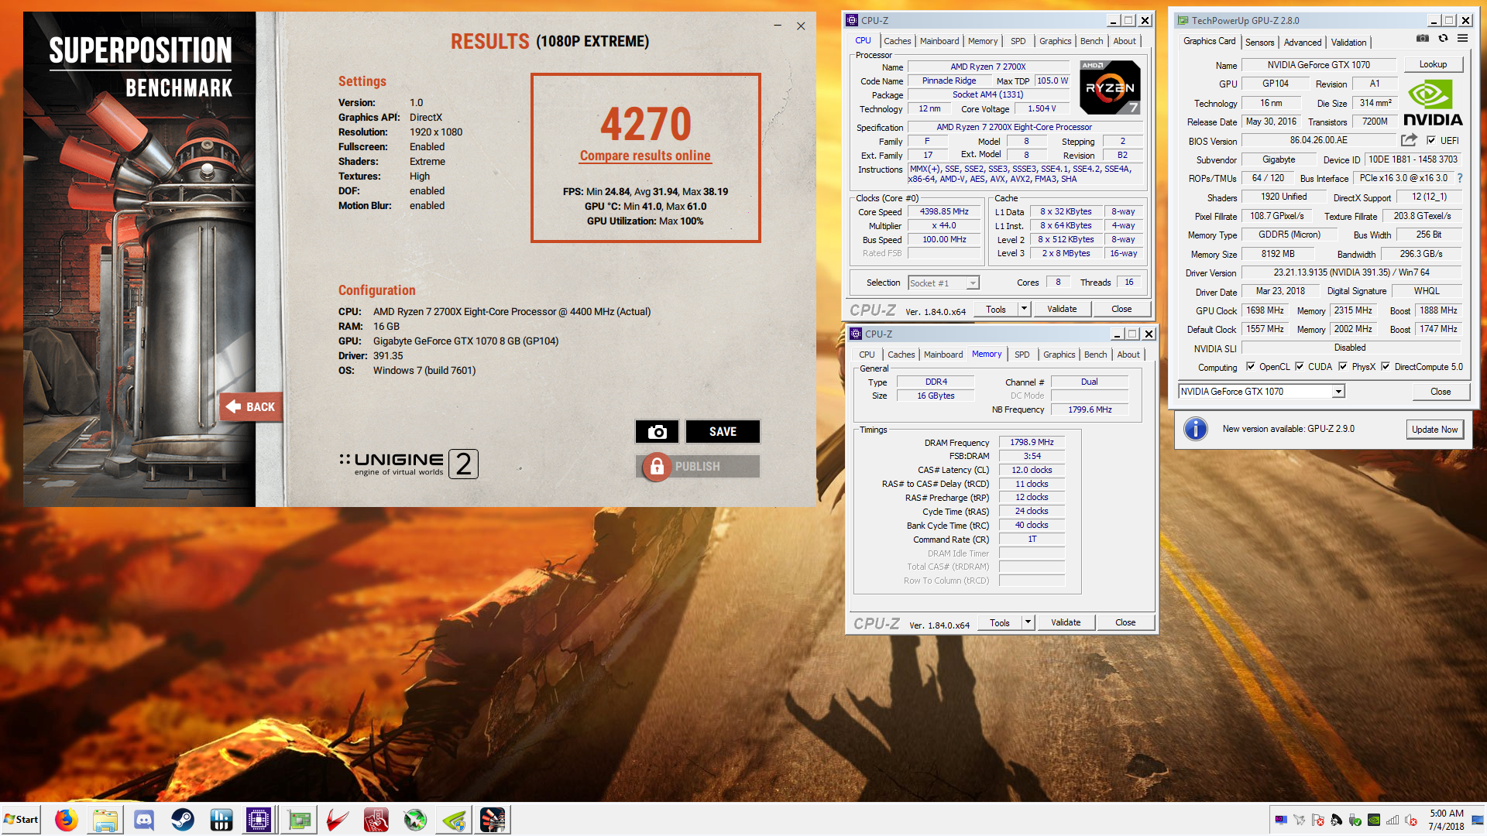1487x836 pixels.
Task: Click the network signal tray icon
Action: coord(1393,820)
